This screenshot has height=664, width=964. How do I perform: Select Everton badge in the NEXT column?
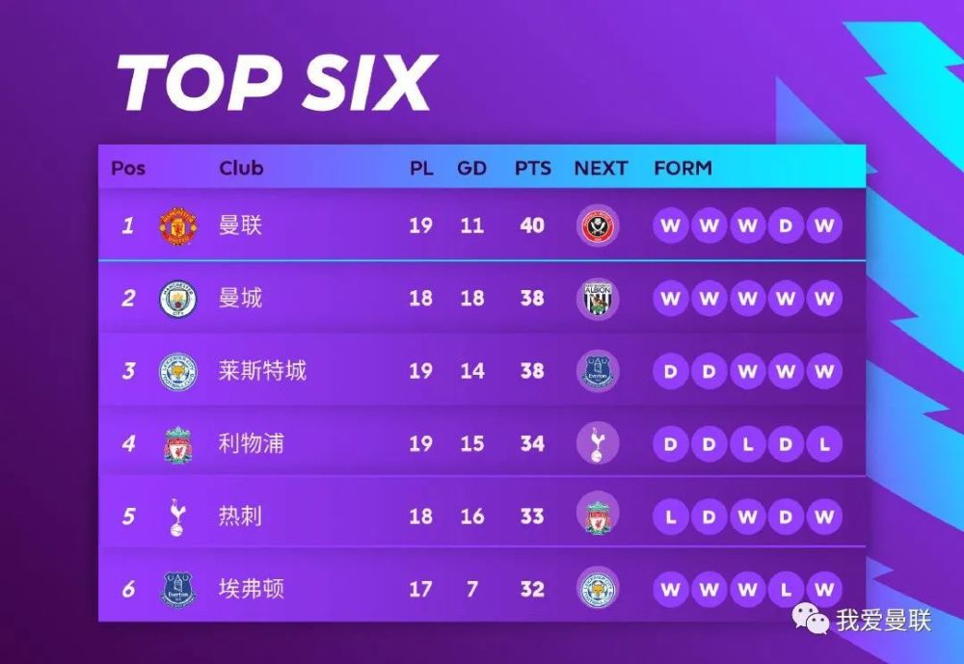tap(598, 371)
